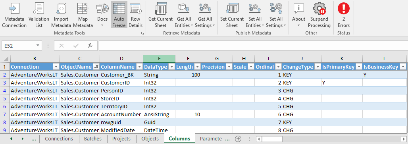408x144 pixels.
Task: Open the Get All Entities dropdown
Action: tap(184, 15)
